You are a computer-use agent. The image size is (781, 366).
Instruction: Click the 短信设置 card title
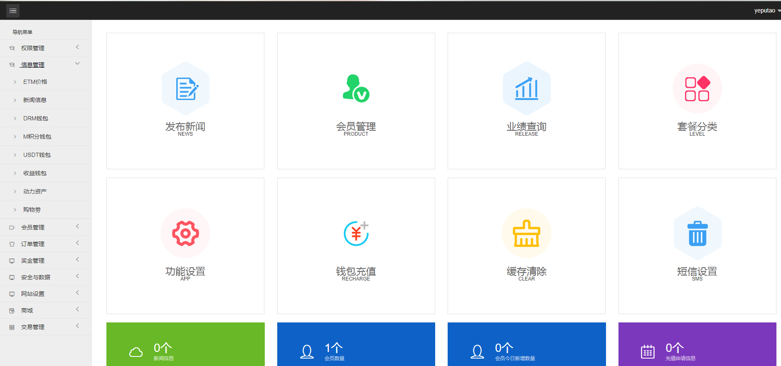tap(697, 271)
